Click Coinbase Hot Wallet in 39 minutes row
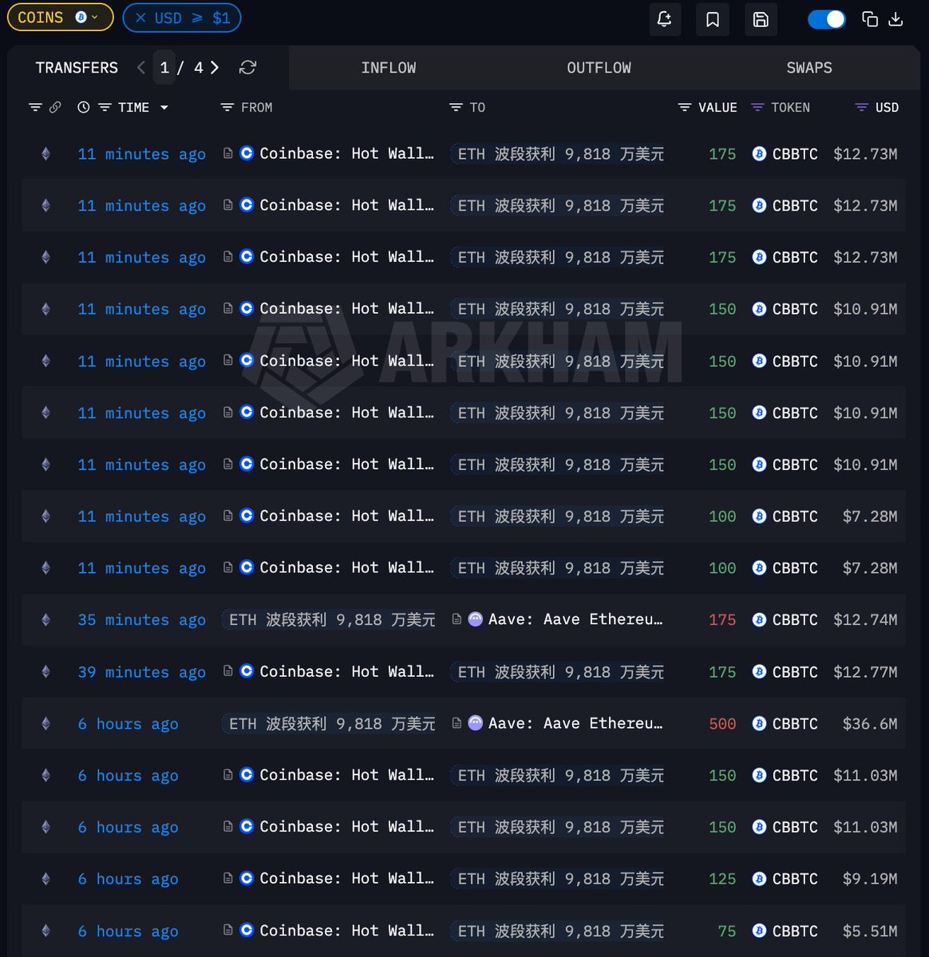The height and width of the screenshot is (957, 929). click(x=346, y=671)
